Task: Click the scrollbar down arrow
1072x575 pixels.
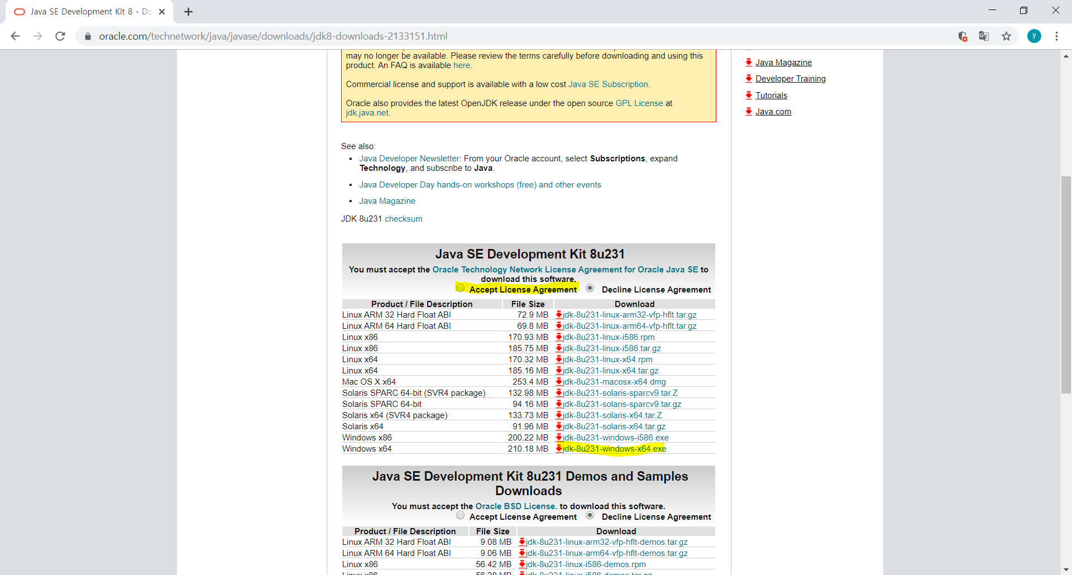Action: 1066,569
